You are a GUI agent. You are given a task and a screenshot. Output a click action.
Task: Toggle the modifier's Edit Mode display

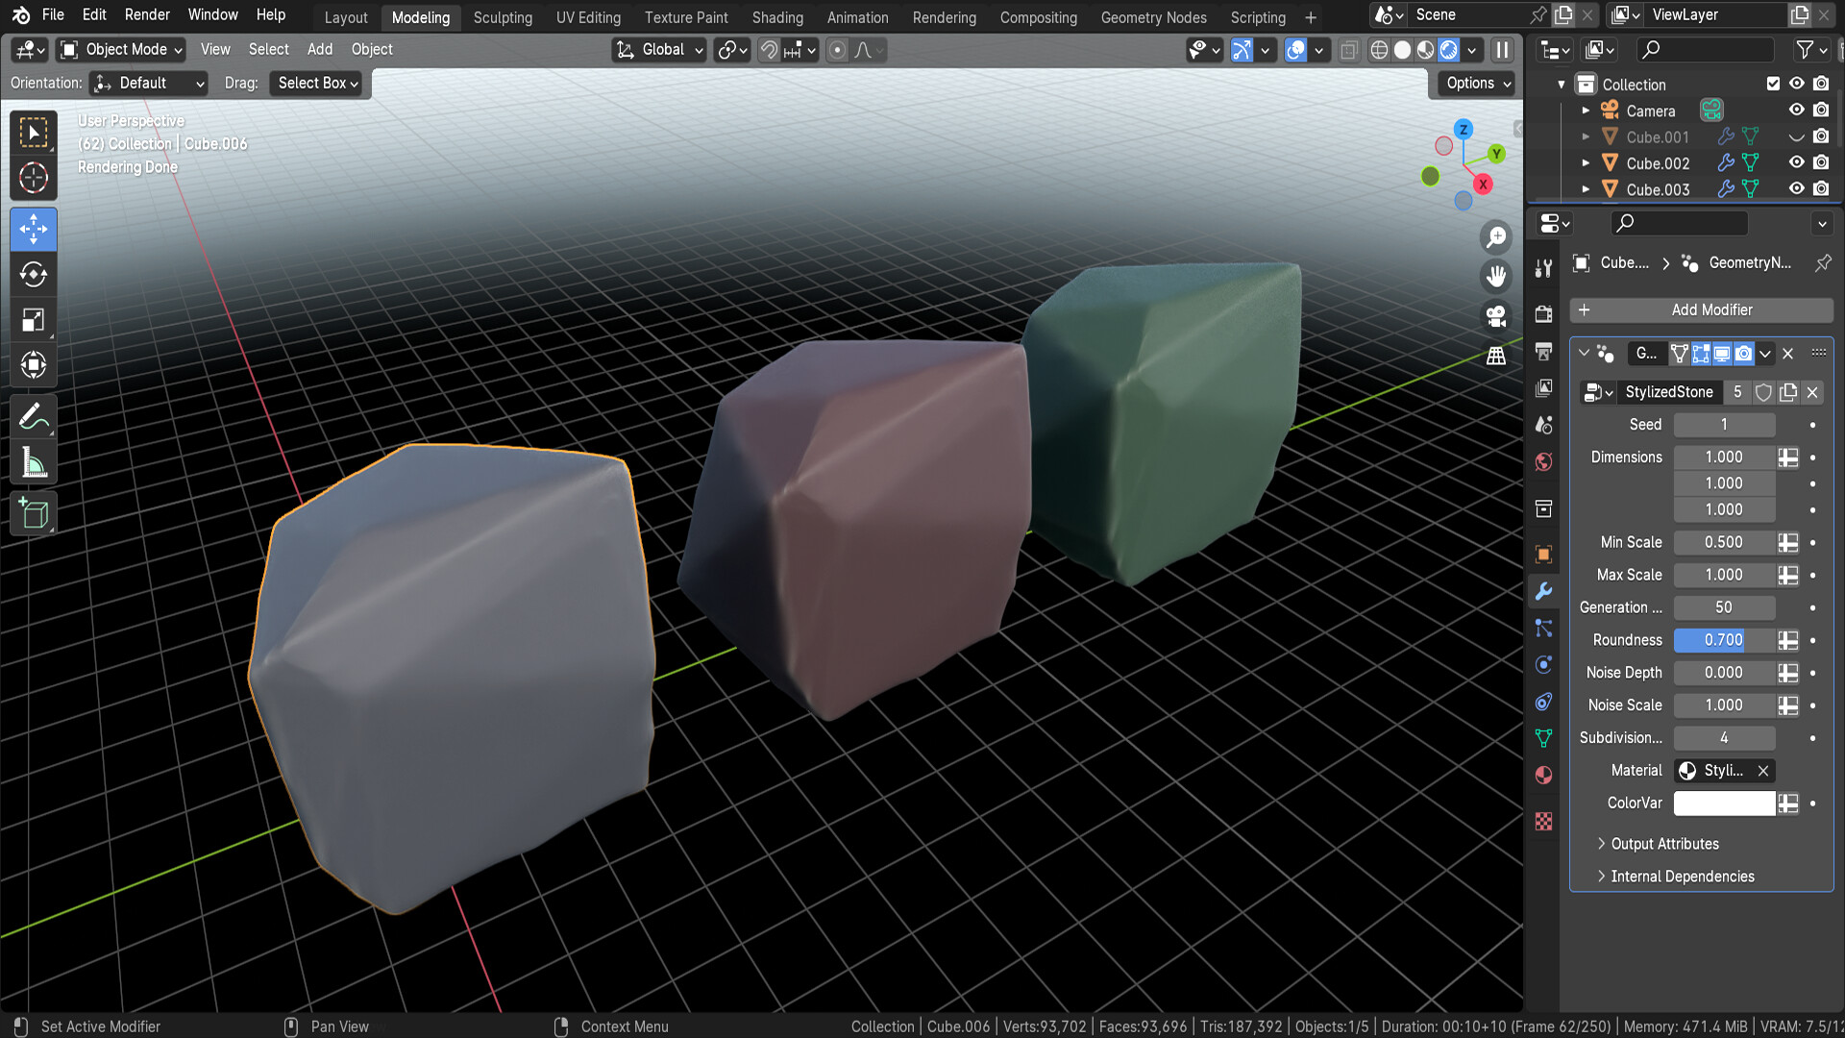(1701, 354)
